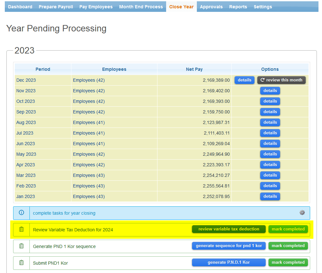Click Submit PND1 Kor text
This screenshot has height=273, width=322.
tap(50, 263)
